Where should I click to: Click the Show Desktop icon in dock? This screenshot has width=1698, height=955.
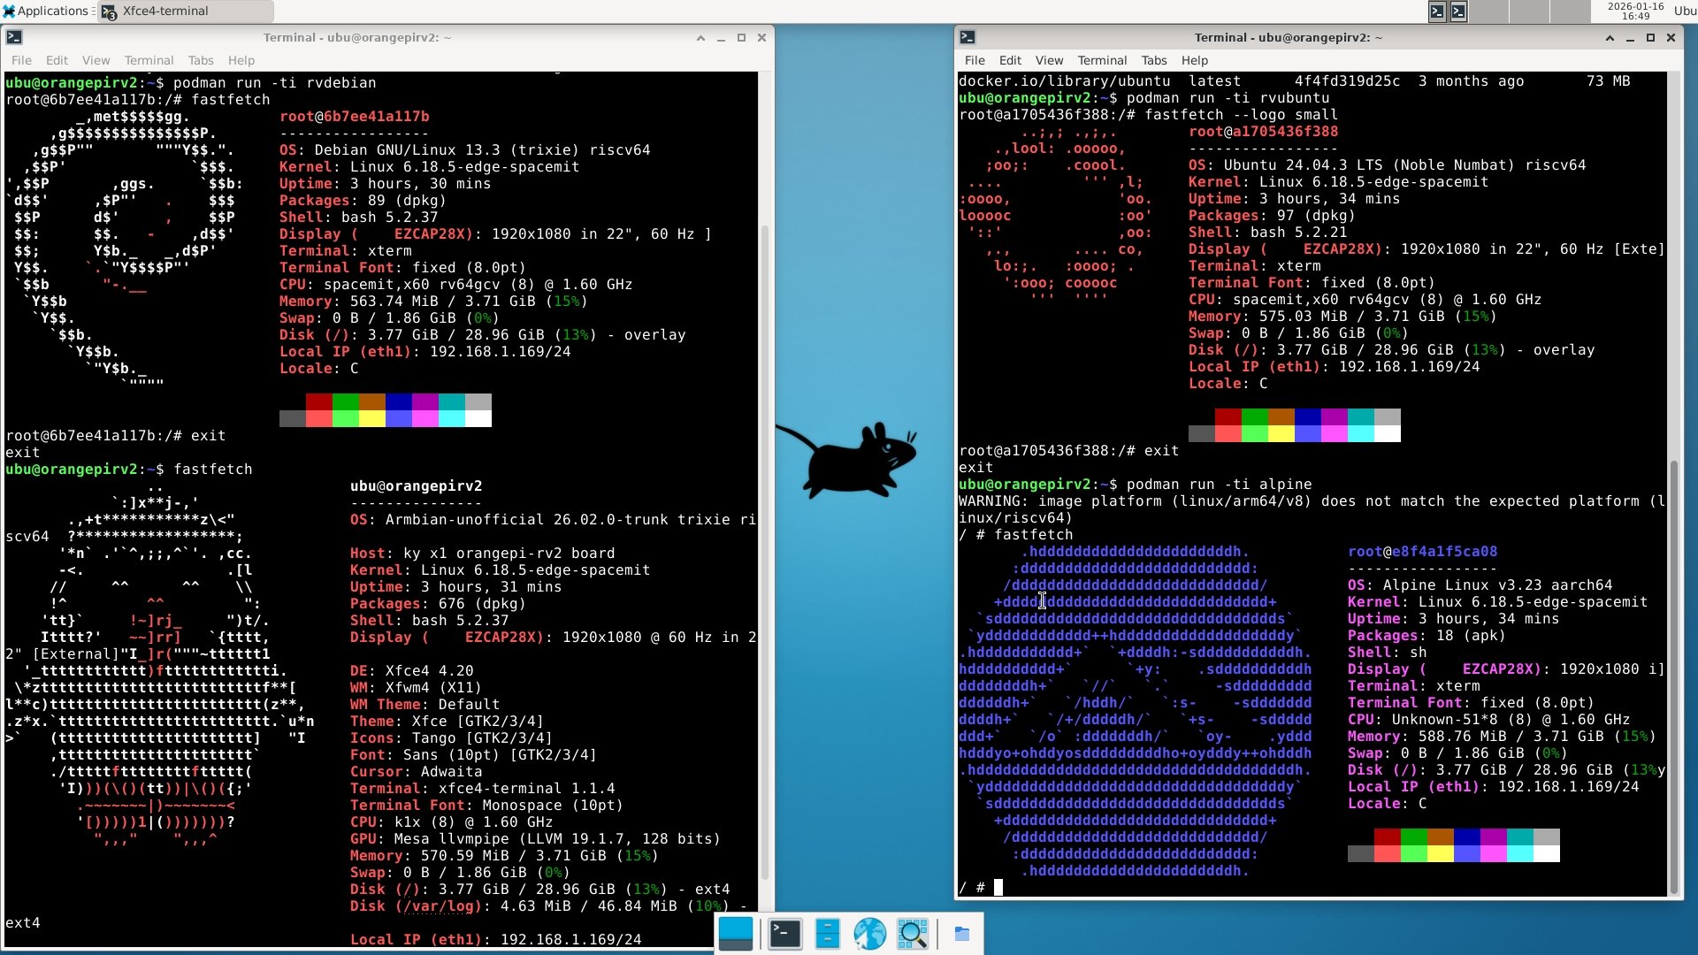click(736, 934)
